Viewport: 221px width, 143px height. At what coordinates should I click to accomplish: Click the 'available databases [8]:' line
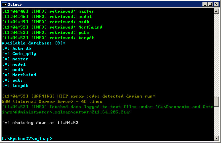(33, 43)
